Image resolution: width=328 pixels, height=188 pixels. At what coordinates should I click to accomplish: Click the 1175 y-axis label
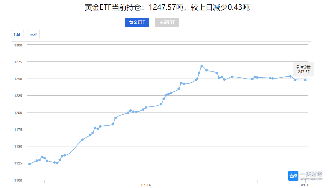coord(18,130)
